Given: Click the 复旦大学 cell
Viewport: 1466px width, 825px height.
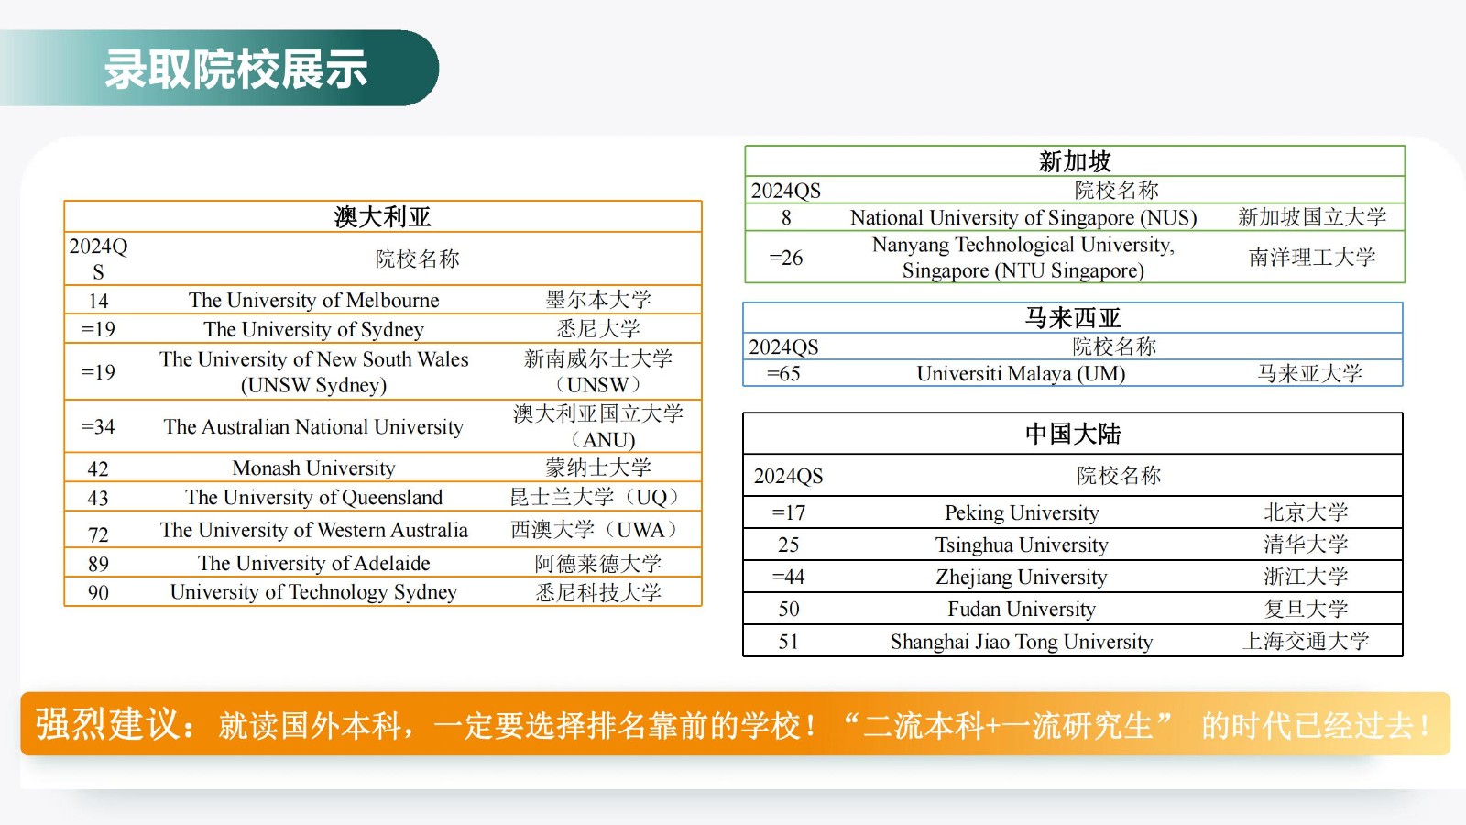Looking at the screenshot, I should coord(1306,609).
